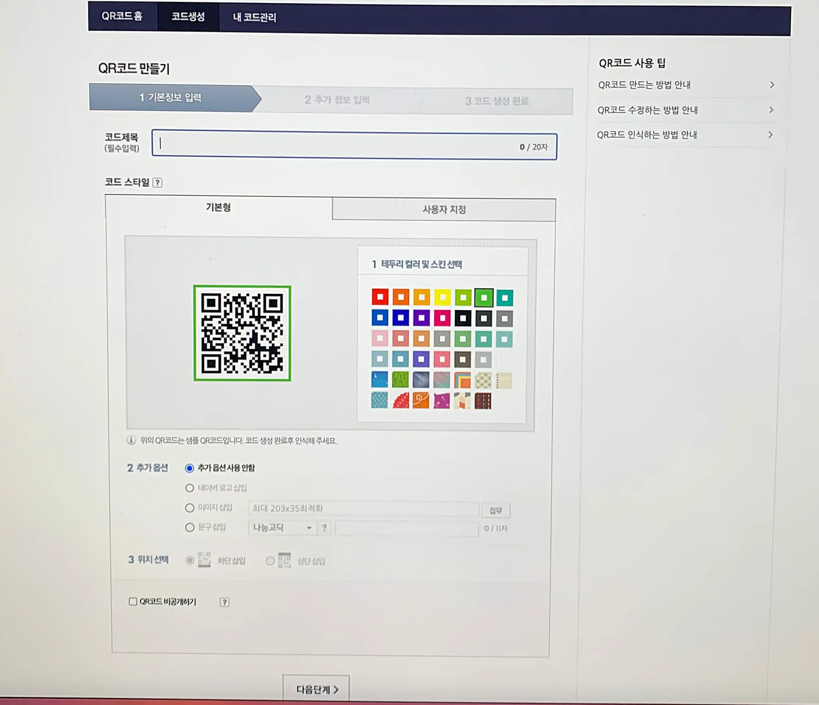
Task: Choose the yellow border color swatch
Action: [x=442, y=297]
